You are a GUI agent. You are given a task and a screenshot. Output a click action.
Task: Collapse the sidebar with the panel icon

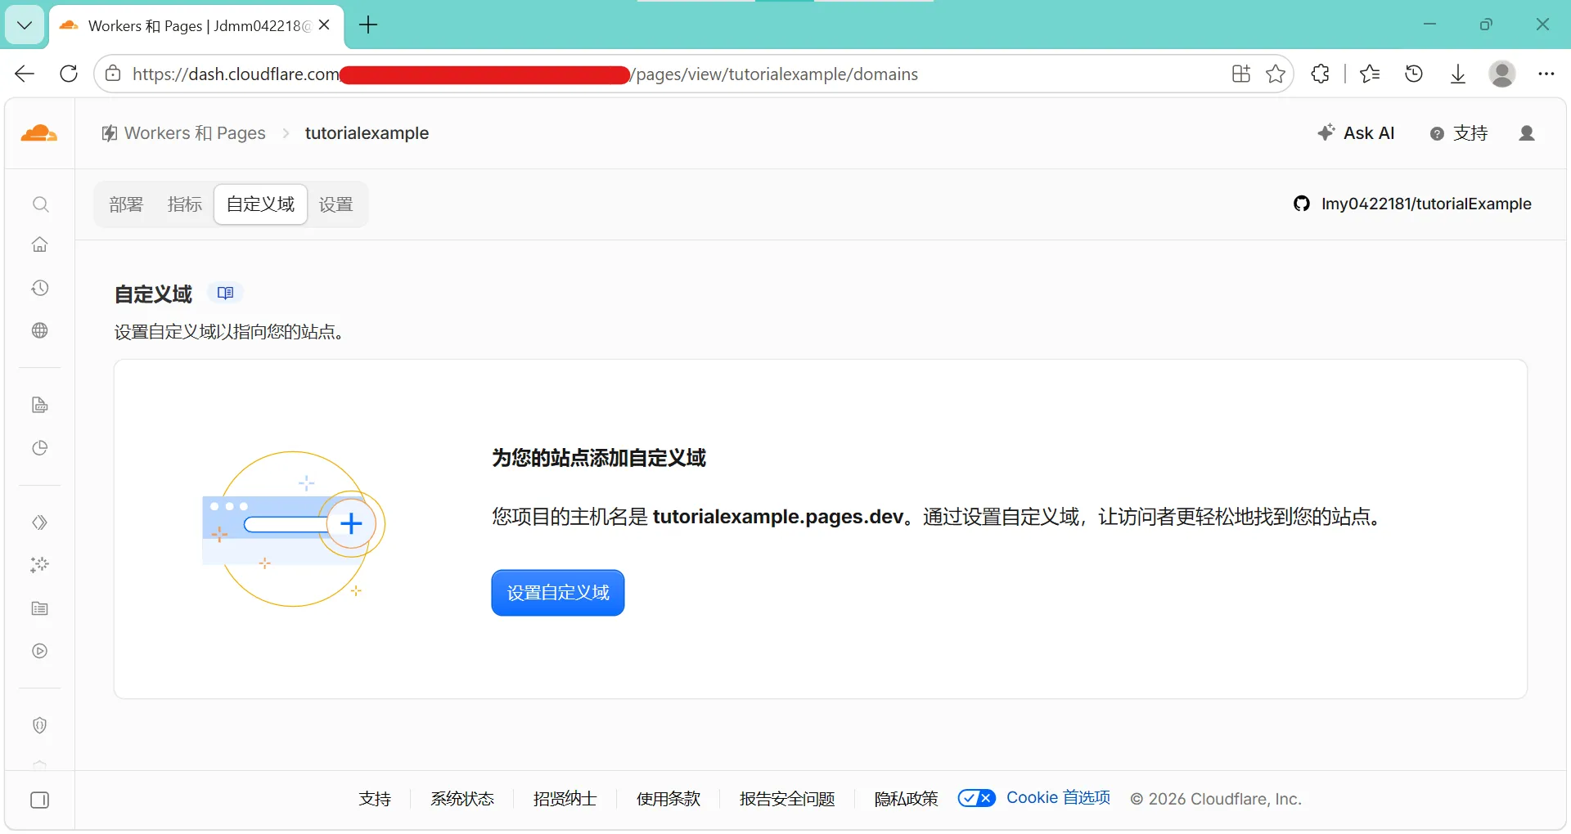(x=40, y=800)
